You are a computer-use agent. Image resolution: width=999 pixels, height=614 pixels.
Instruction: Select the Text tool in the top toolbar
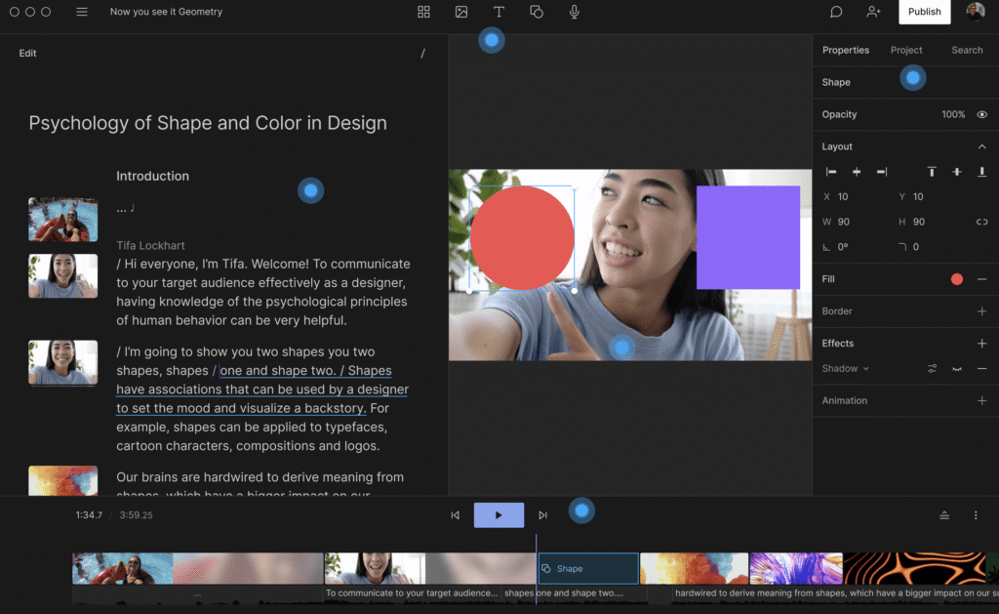(499, 12)
